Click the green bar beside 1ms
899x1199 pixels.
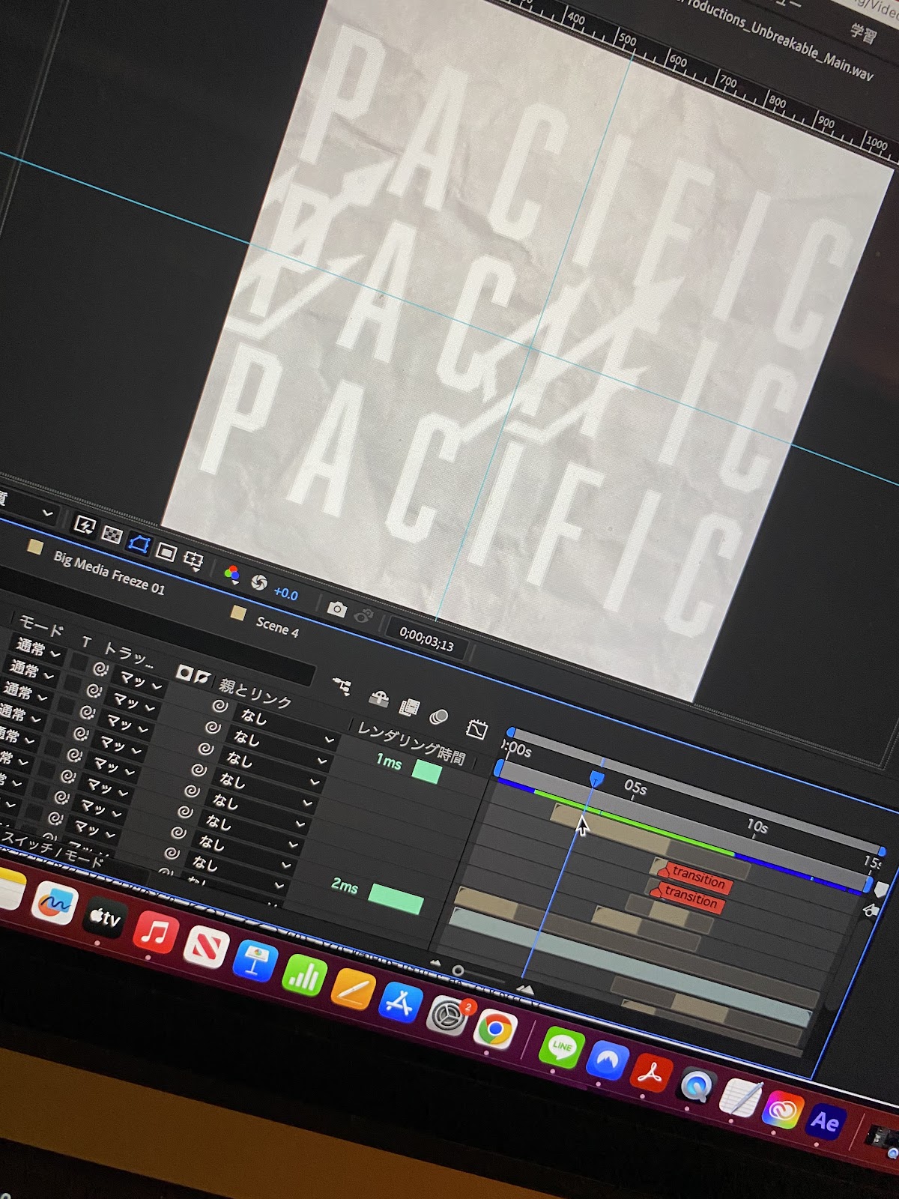click(x=426, y=772)
